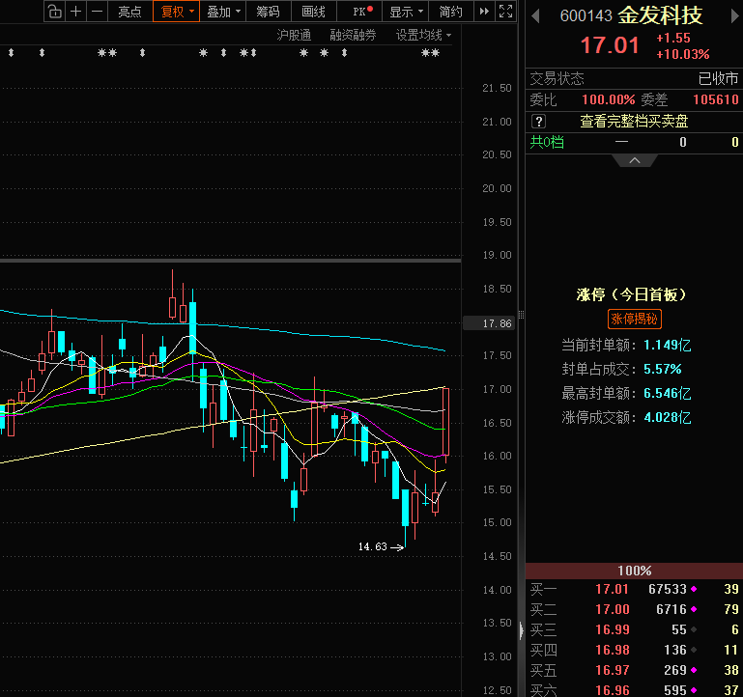This screenshot has width=743, height=697.
Task: Click 当前封单额 value 1.149亿
Action: [x=668, y=346]
